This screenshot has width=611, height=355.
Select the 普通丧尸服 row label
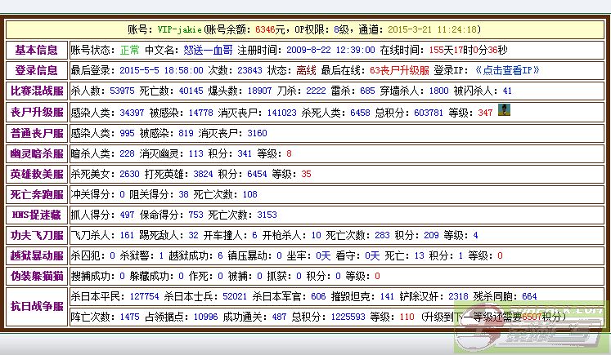(36, 132)
